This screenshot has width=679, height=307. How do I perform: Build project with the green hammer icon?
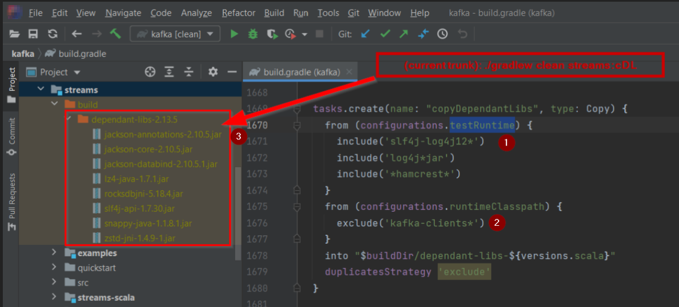115,34
